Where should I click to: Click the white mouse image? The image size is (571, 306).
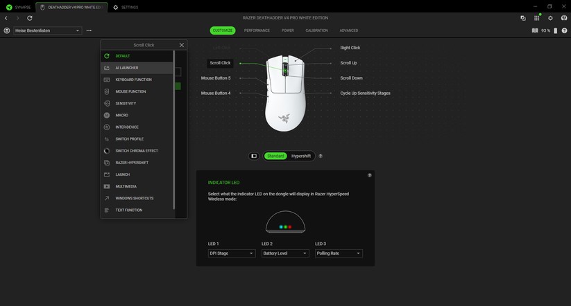pos(285,93)
